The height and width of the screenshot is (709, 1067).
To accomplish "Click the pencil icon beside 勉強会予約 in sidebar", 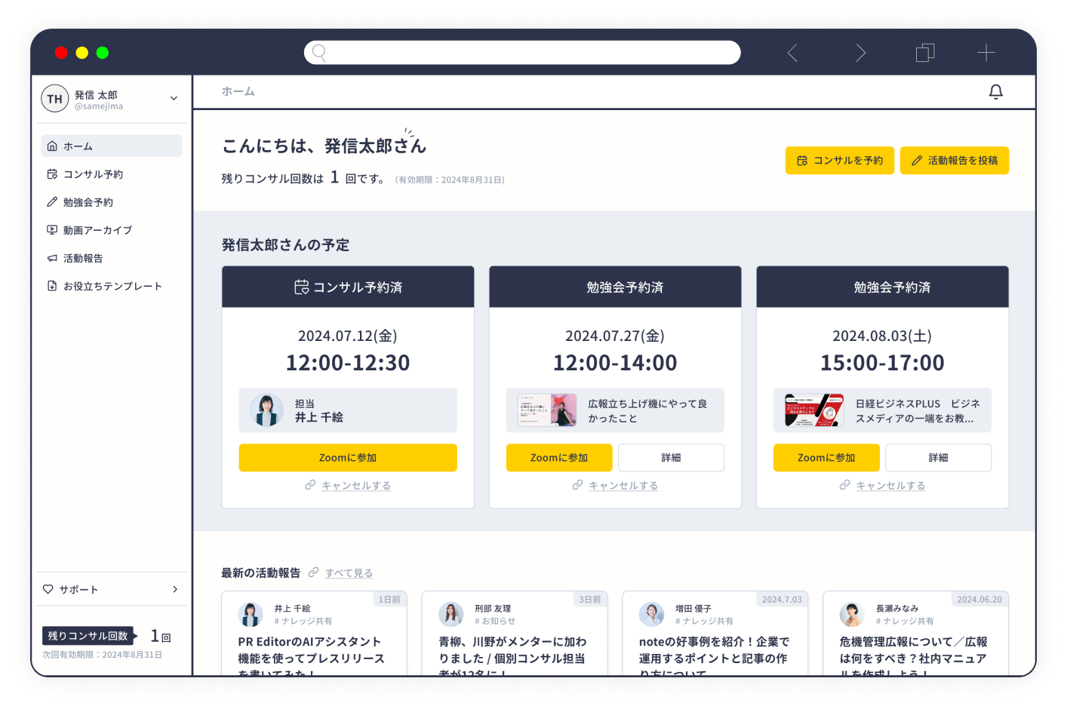I will point(52,202).
